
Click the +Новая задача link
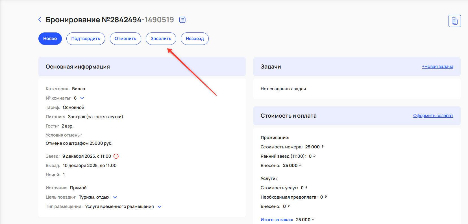(x=437, y=67)
